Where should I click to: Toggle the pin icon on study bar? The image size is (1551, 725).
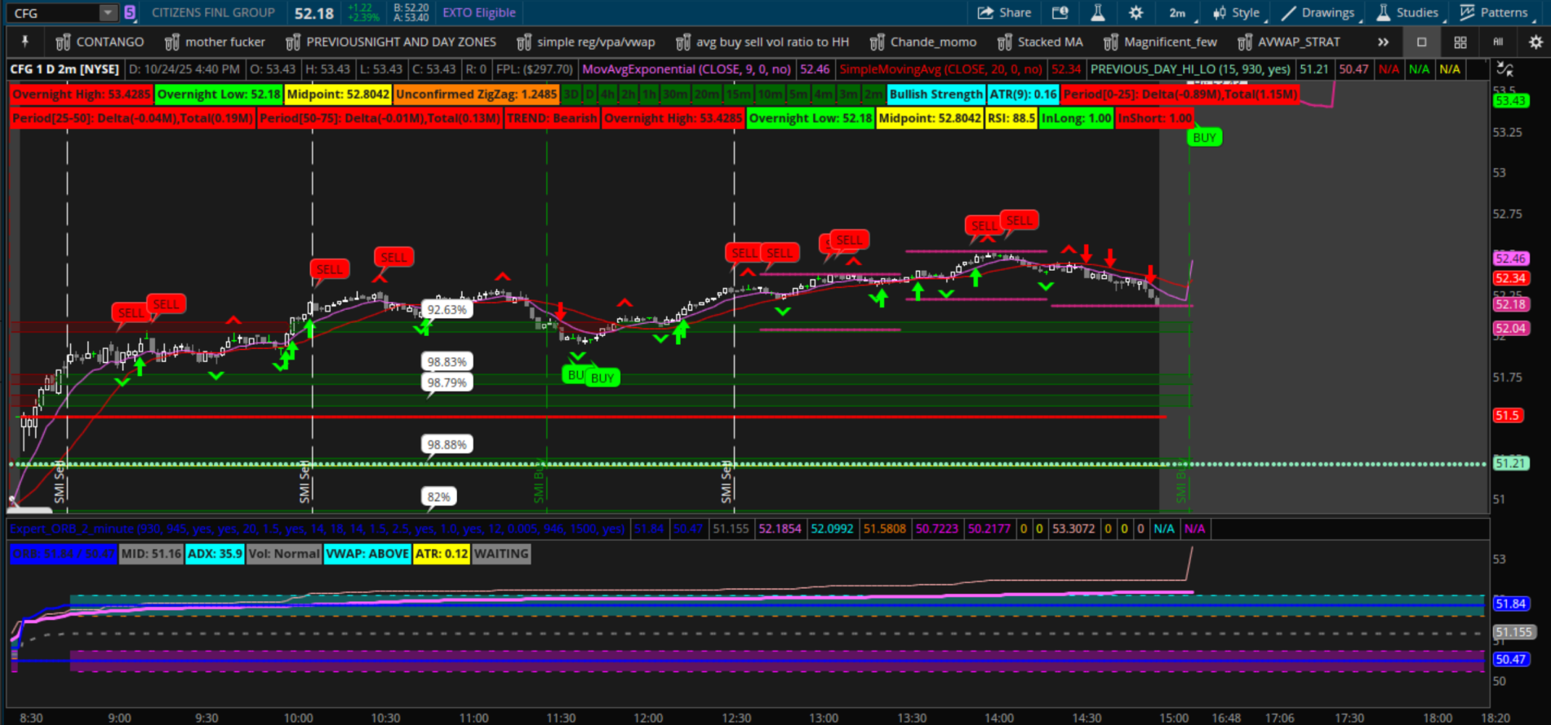(25, 42)
